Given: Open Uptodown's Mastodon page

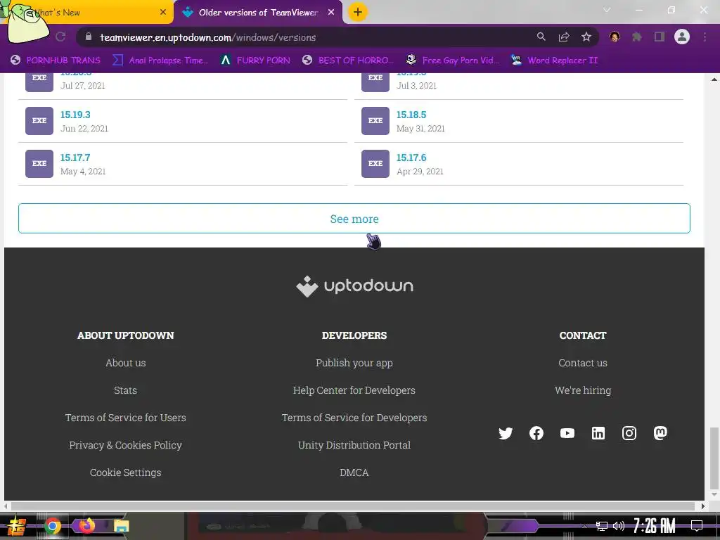Looking at the screenshot, I should point(660,433).
